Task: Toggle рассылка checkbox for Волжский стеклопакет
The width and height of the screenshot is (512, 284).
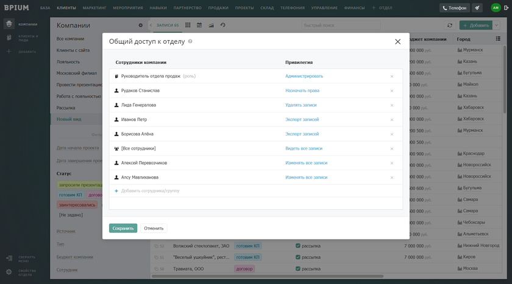Action: tap(298, 246)
